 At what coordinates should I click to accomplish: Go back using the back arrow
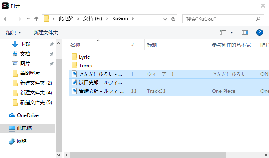point(6,19)
